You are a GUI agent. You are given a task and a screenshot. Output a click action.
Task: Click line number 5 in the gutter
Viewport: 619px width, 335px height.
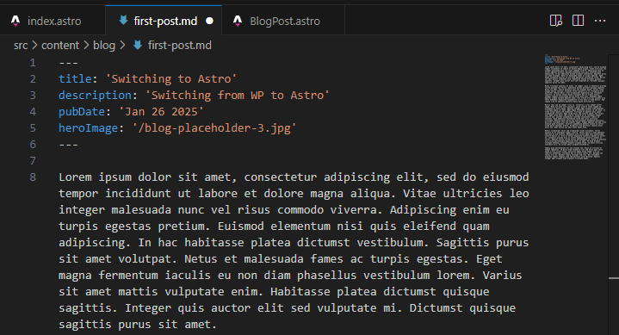point(33,128)
